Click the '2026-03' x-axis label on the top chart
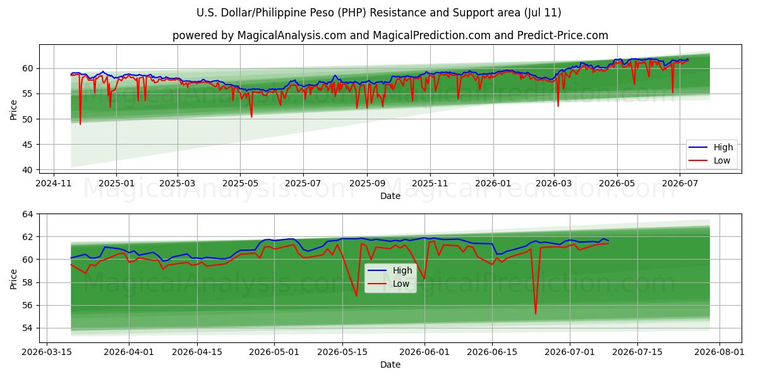758x379 pixels. (554, 183)
